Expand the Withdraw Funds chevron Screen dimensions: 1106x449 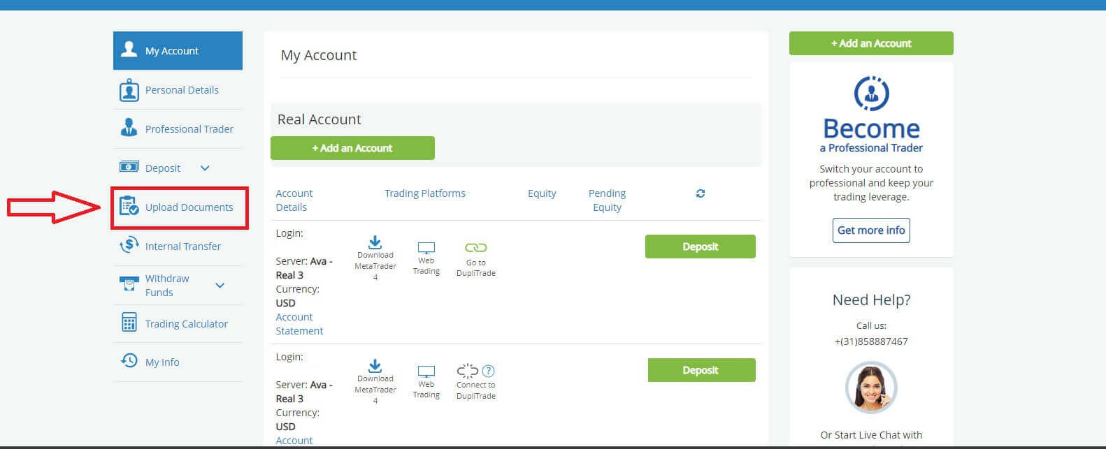coord(220,286)
